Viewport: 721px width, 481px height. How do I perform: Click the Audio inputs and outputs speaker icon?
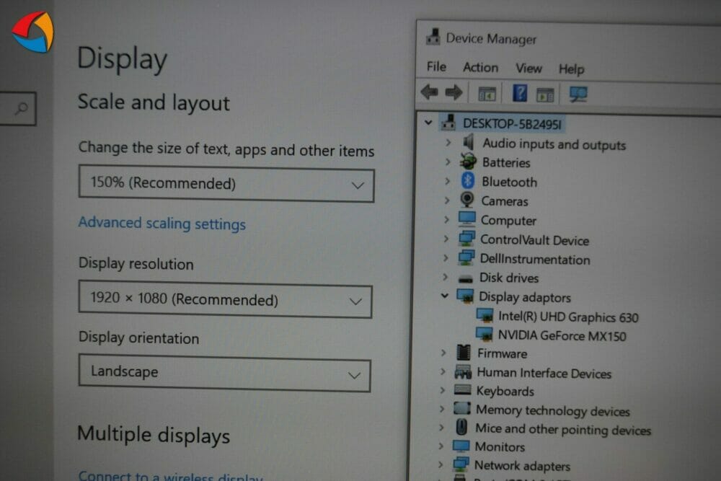(x=469, y=142)
